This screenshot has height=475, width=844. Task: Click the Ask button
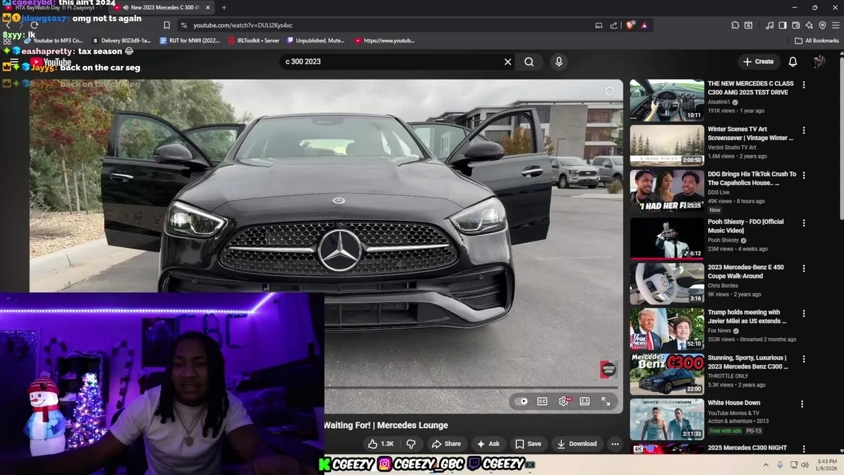pyautogui.click(x=488, y=444)
